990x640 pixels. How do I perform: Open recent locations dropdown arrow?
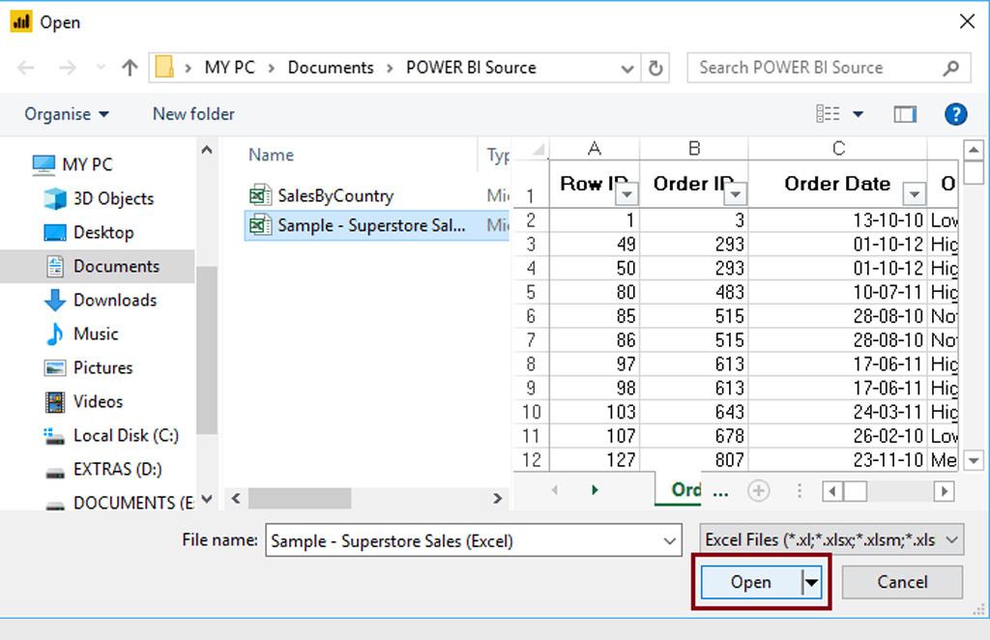[101, 68]
